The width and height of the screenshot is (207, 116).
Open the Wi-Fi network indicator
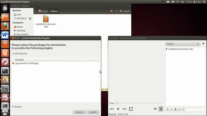178,2
